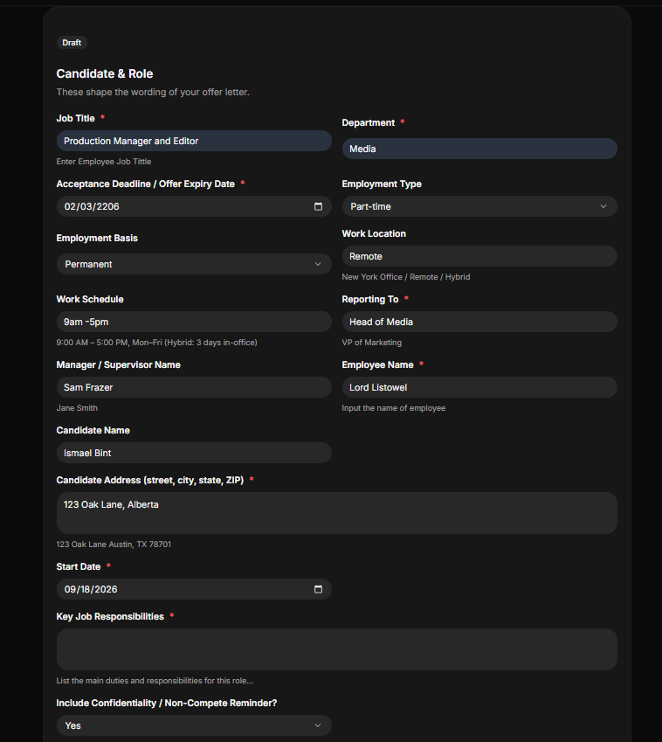
Task: Click the 'Input the name of employee' hint
Action: [394, 408]
